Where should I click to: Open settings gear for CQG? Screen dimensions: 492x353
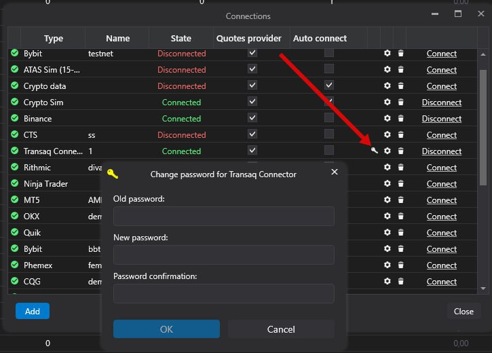(x=387, y=281)
